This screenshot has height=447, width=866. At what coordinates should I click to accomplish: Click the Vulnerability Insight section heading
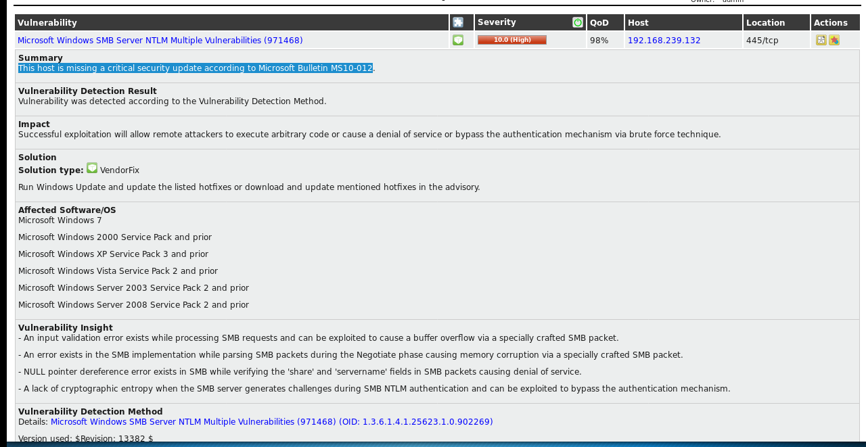tap(66, 328)
